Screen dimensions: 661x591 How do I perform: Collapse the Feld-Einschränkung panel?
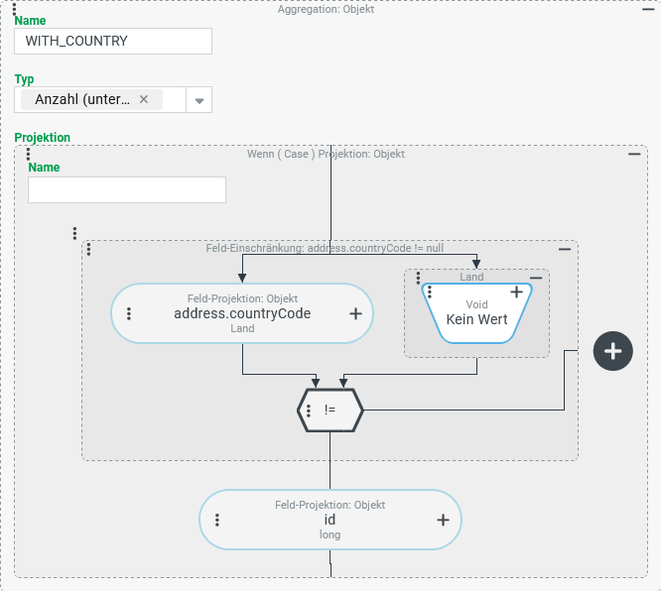[565, 249]
